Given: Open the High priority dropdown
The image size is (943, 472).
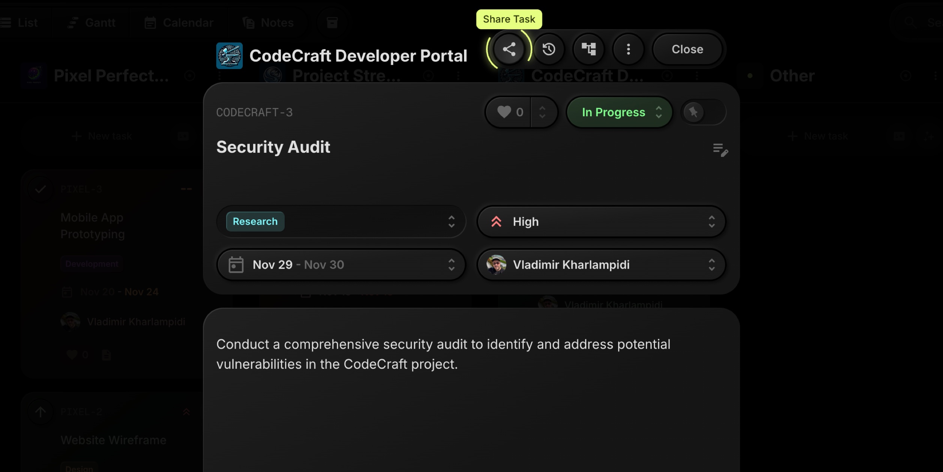Looking at the screenshot, I should [601, 222].
